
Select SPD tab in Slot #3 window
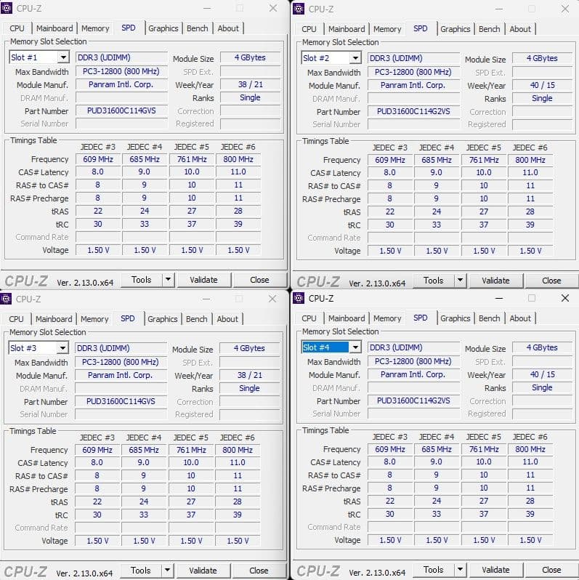[128, 318]
